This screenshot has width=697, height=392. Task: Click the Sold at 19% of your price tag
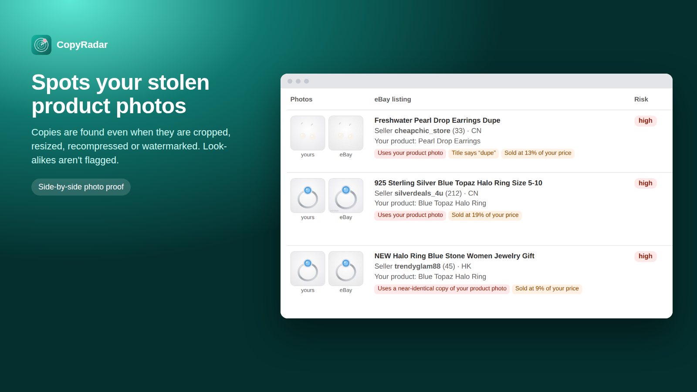click(485, 215)
